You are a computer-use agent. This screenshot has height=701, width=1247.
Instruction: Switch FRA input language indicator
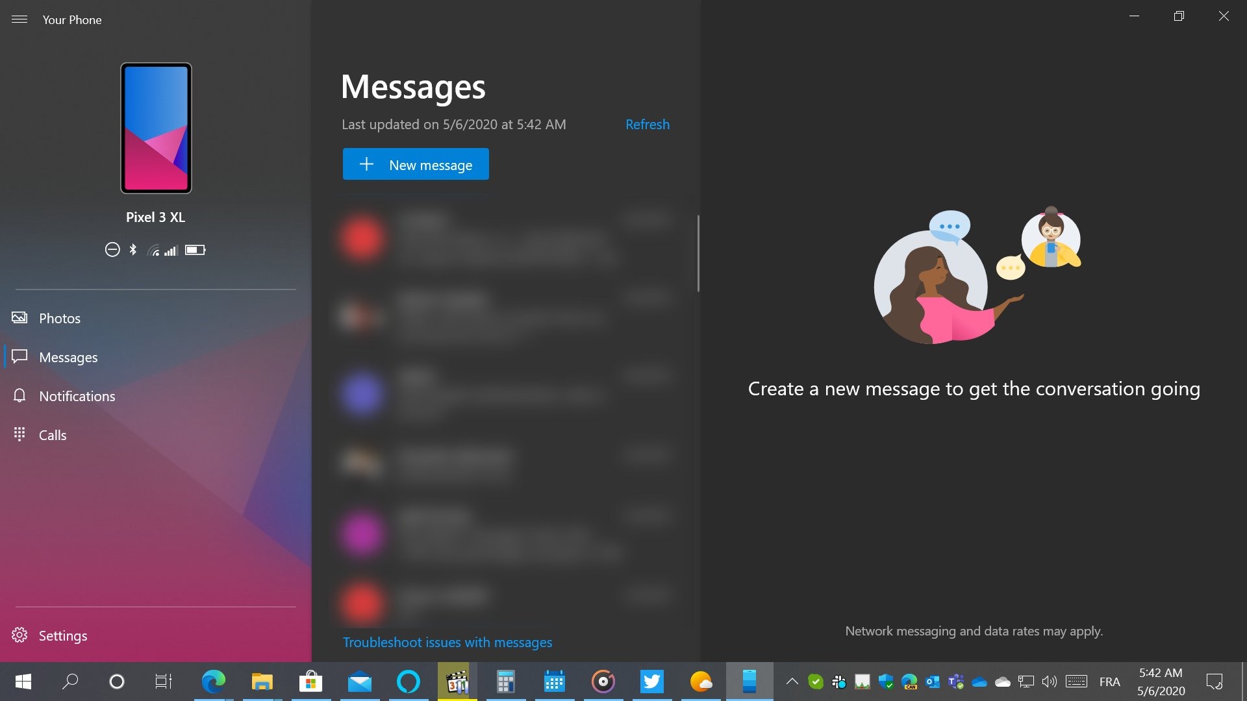[x=1109, y=682]
